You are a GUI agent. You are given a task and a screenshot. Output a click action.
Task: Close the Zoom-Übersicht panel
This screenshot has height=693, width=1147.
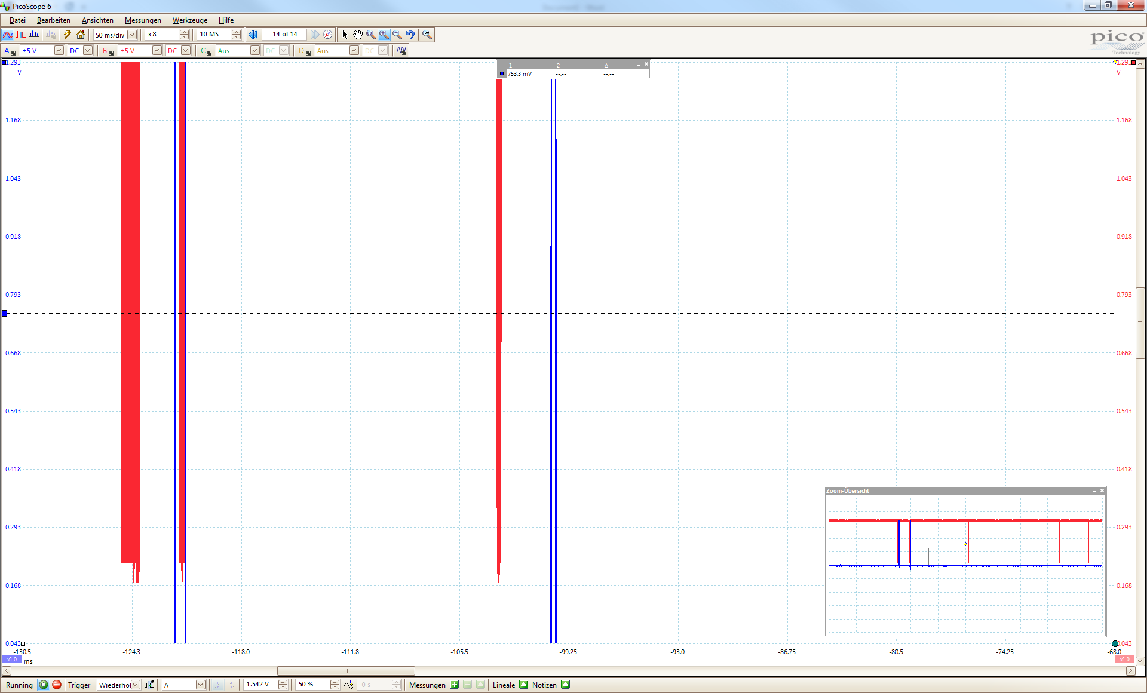pos(1102,490)
